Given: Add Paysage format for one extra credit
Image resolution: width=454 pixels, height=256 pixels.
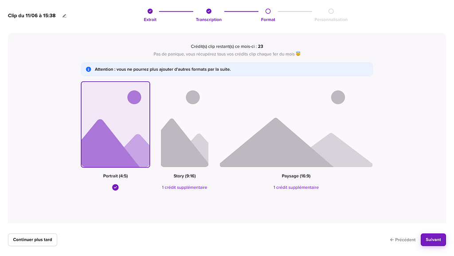Looking at the screenshot, I should pos(296,187).
